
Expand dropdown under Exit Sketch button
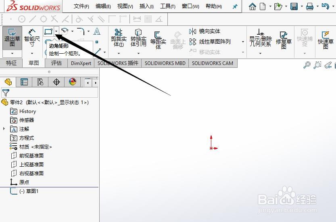12,53
